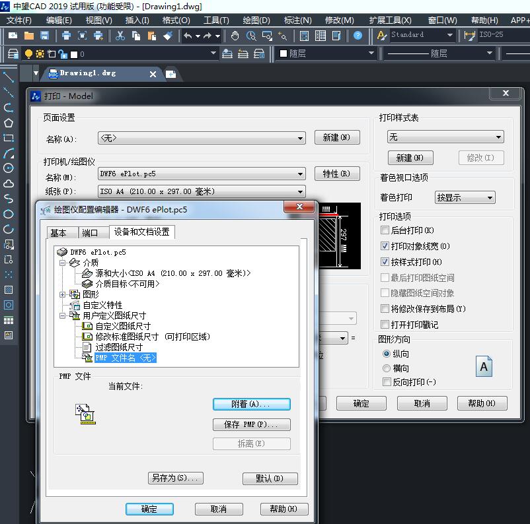Collapse the 用户定义图纸尺寸 tree node

(62, 315)
